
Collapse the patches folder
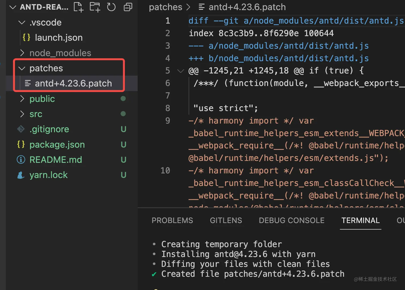22,68
